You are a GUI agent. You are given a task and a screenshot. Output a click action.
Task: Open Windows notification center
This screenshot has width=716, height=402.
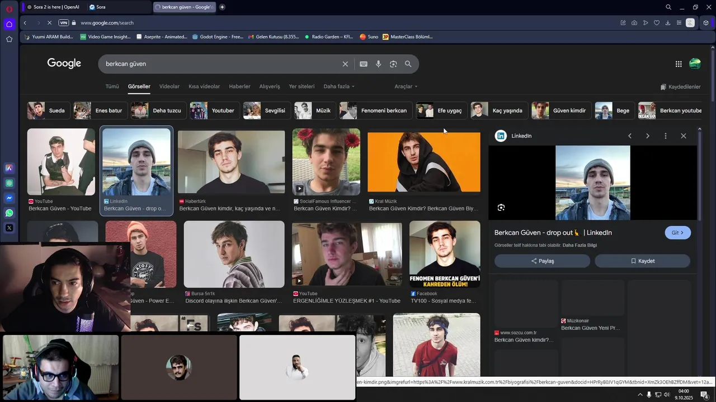705,395
